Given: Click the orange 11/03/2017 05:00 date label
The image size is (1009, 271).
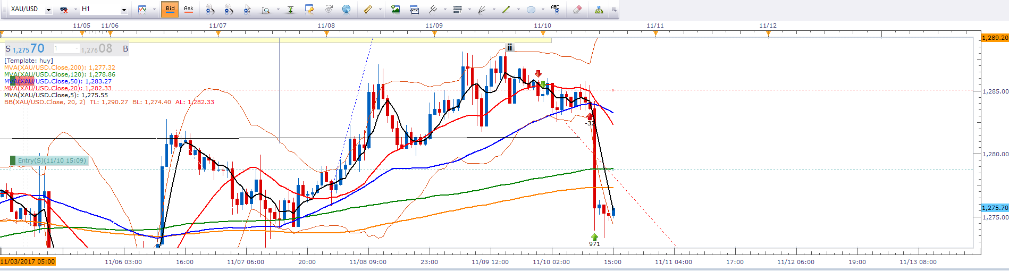Looking at the screenshot, I should [x=28, y=261].
